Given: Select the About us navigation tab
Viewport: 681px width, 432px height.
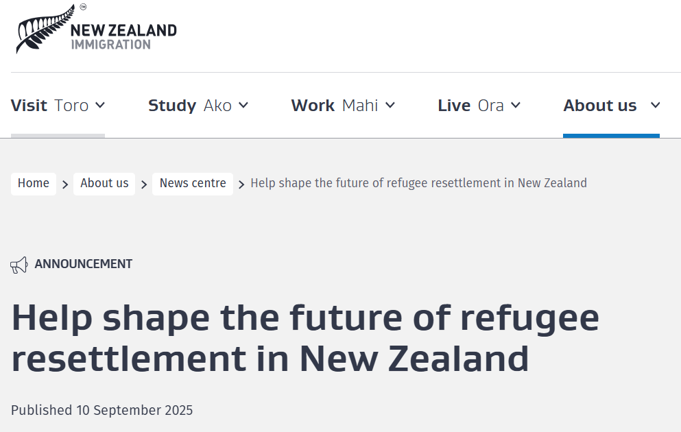Looking at the screenshot, I should coord(600,106).
